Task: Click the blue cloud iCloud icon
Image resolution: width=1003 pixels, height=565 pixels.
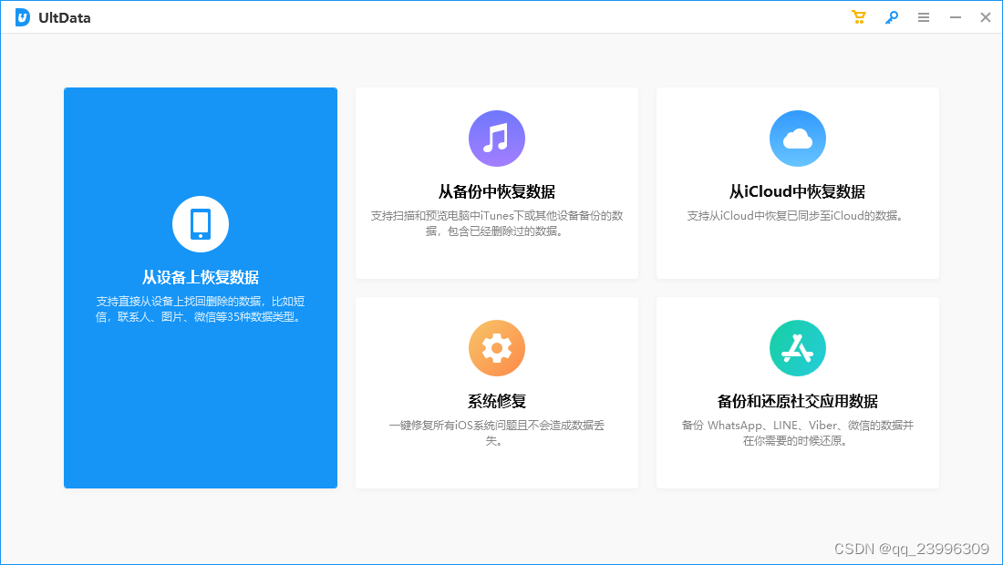Action: (797, 138)
